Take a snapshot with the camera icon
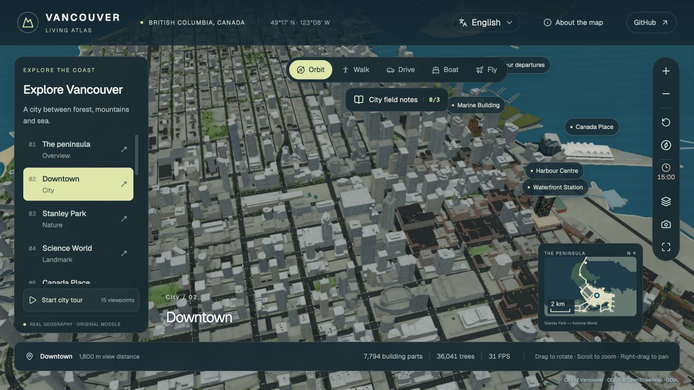The width and height of the screenshot is (694, 390). 666,224
